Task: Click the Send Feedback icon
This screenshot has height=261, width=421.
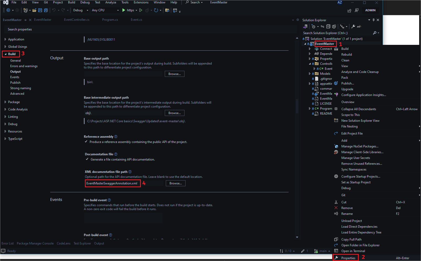Action: [357, 10]
